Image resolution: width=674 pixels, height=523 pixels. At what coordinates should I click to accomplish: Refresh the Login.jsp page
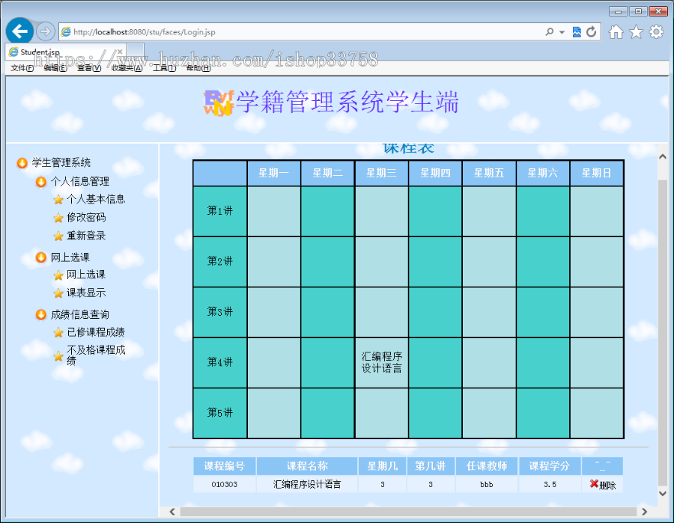coord(592,31)
